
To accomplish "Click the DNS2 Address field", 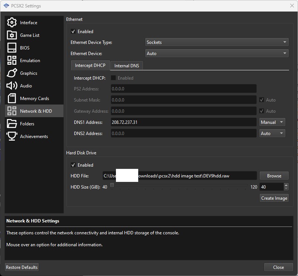I will [x=184, y=133].
